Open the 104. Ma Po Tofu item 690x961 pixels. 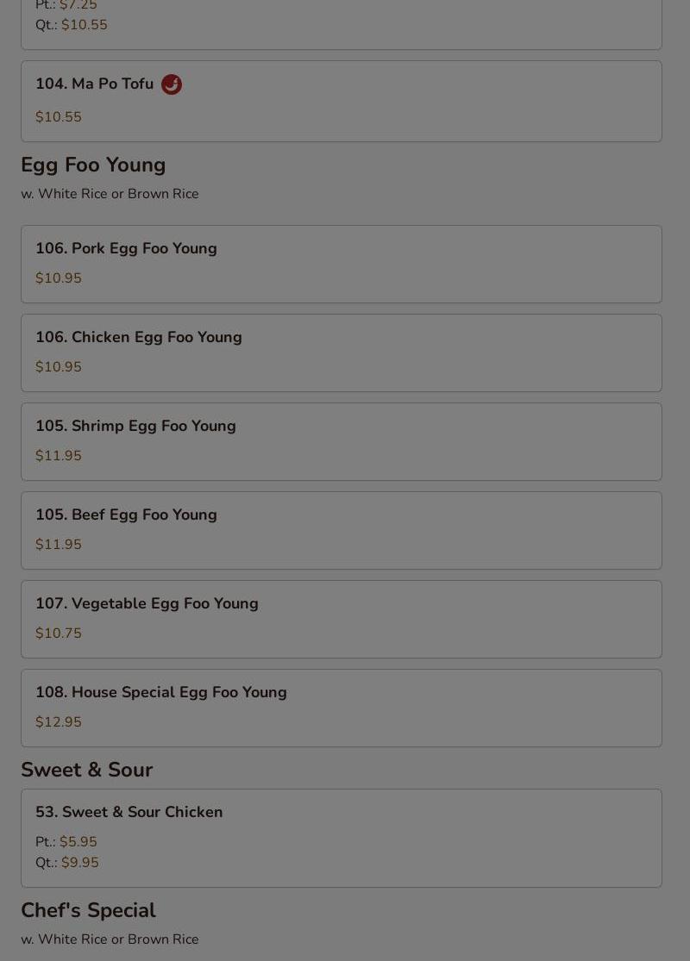[x=95, y=84]
